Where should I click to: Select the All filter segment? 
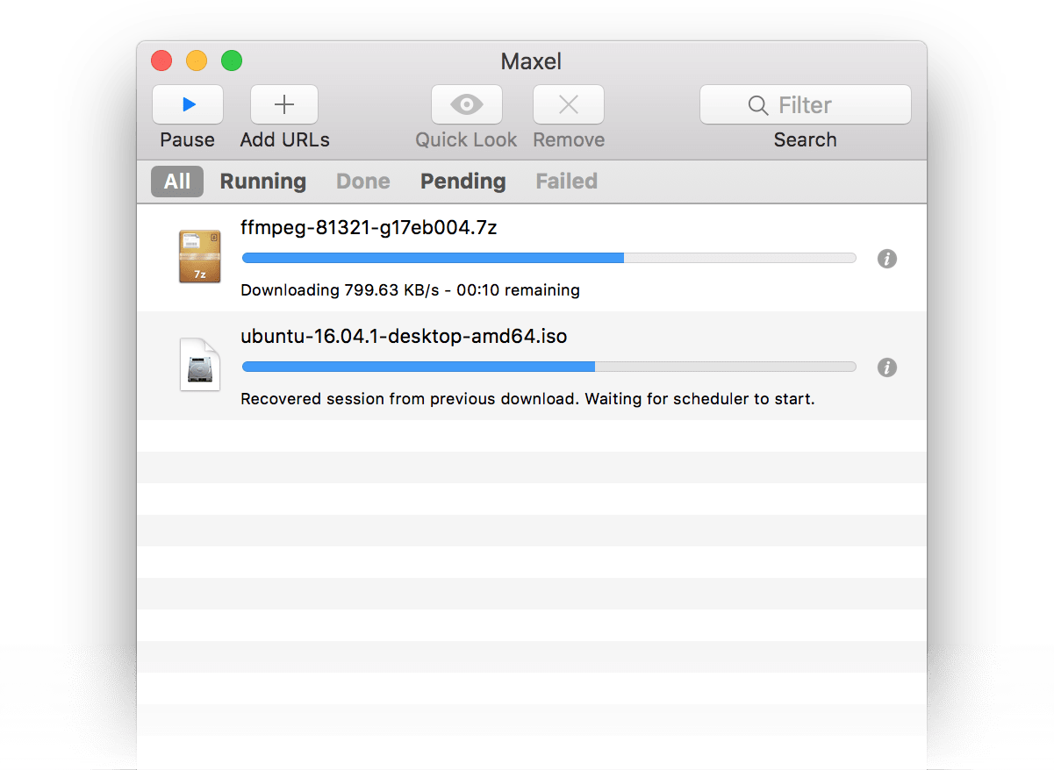pyautogui.click(x=176, y=182)
